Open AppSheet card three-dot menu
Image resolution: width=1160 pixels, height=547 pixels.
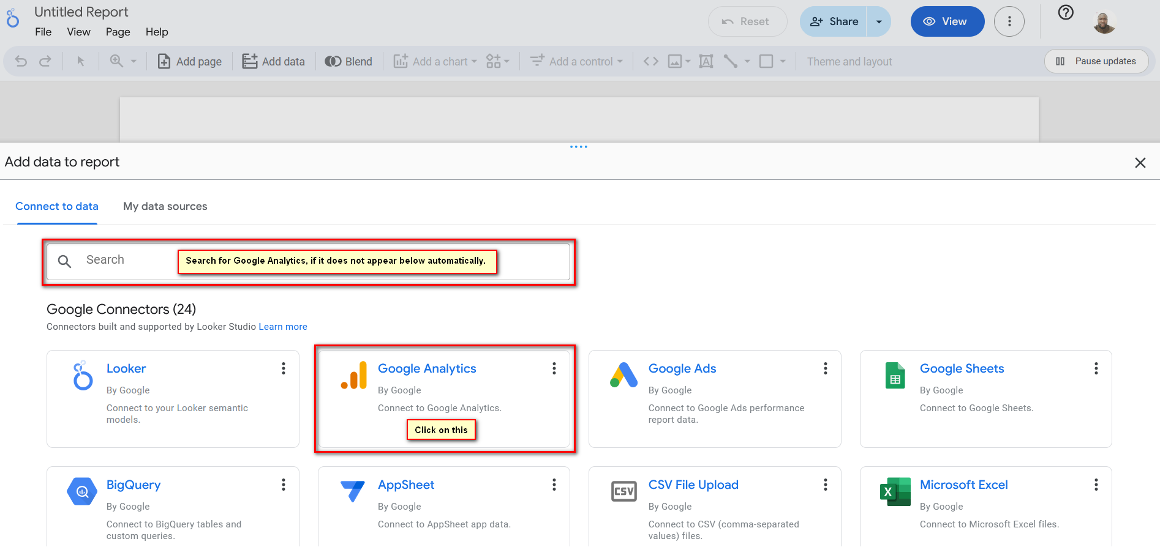554,485
